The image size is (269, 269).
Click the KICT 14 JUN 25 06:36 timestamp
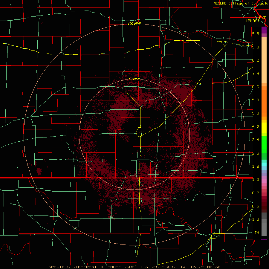pyautogui.click(x=193, y=267)
